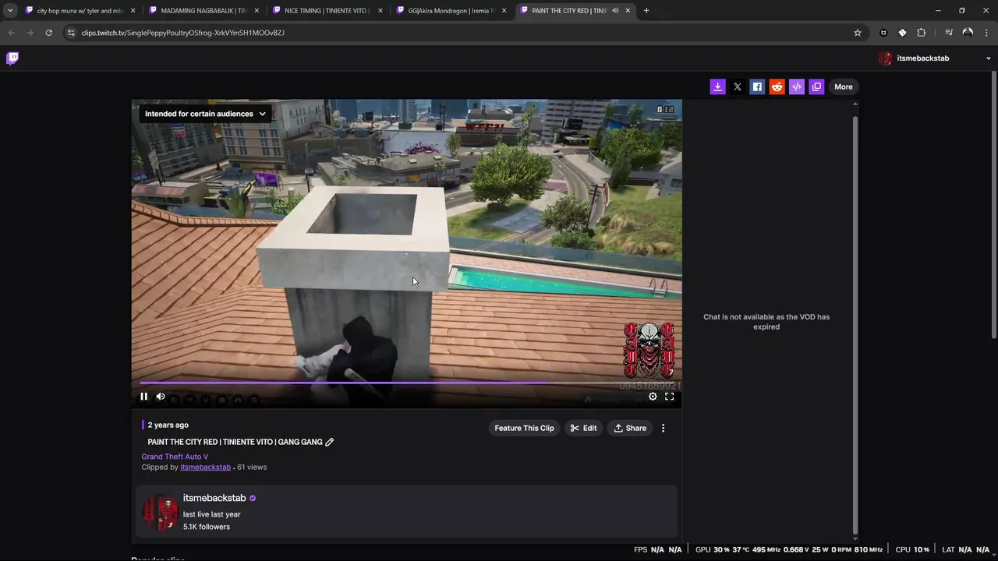Open the itsmebackstab channel name in the card

[x=214, y=498]
